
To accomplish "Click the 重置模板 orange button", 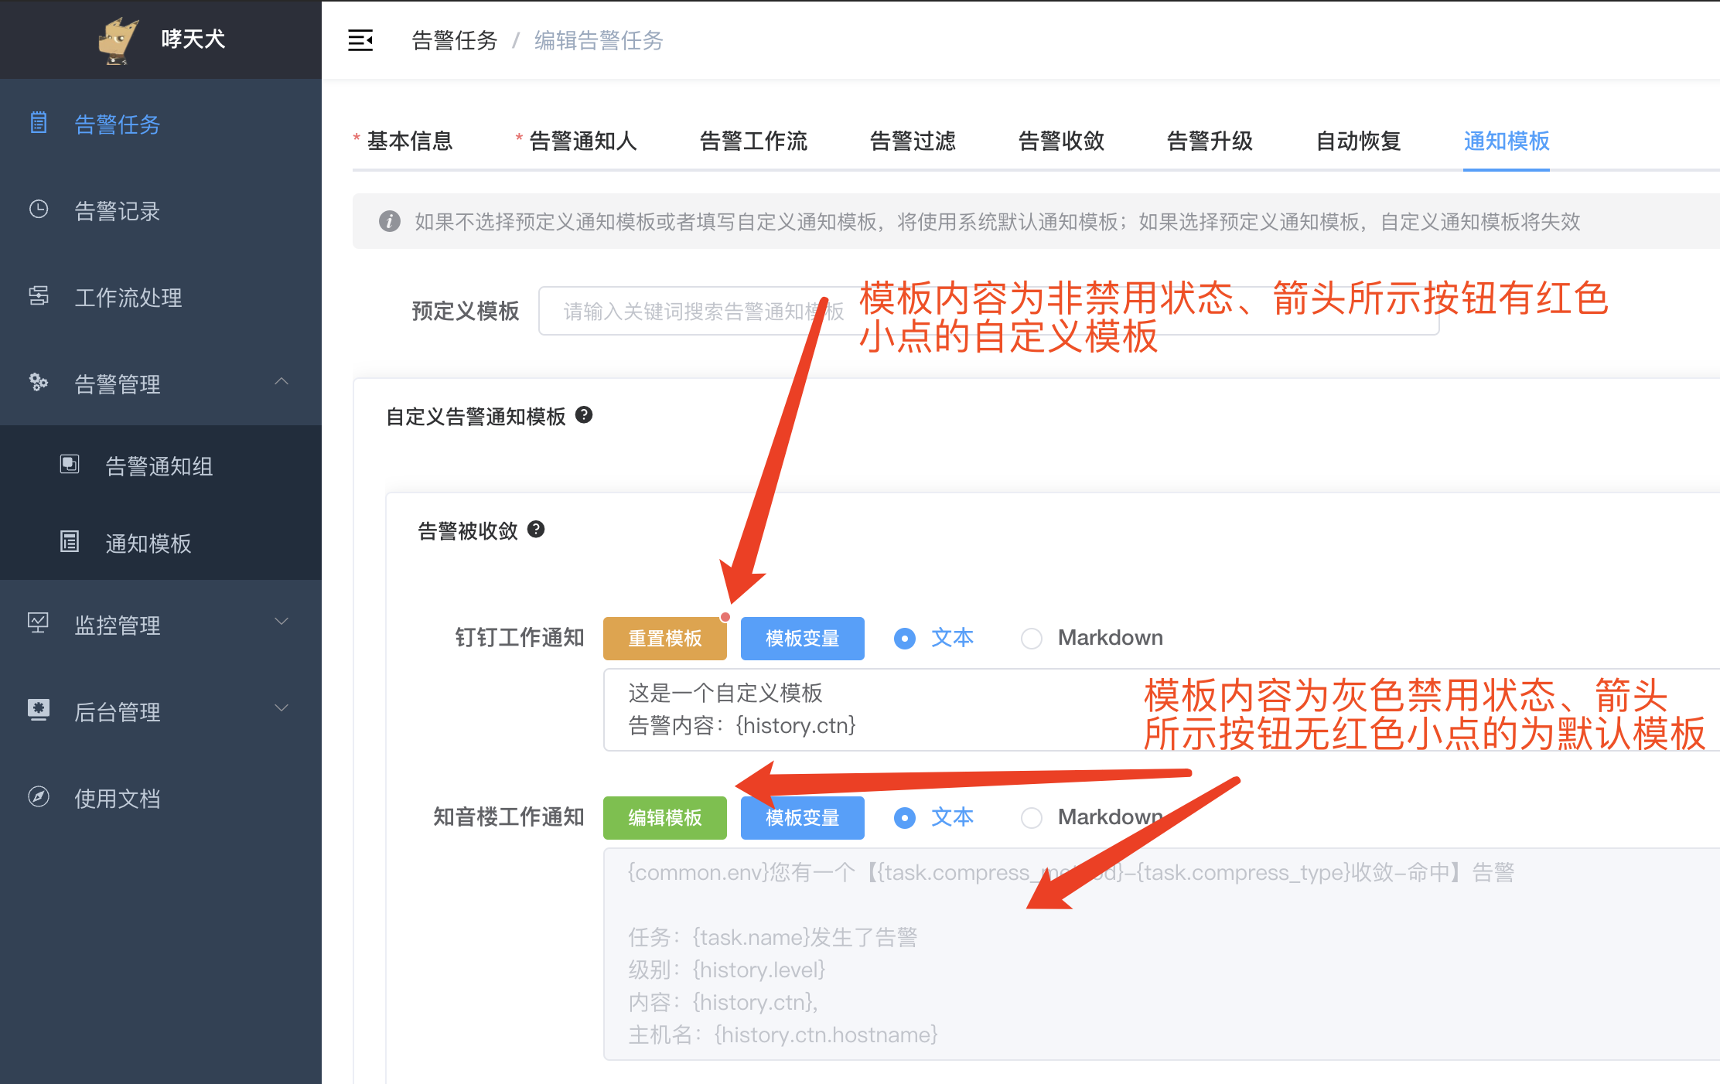I will click(665, 639).
